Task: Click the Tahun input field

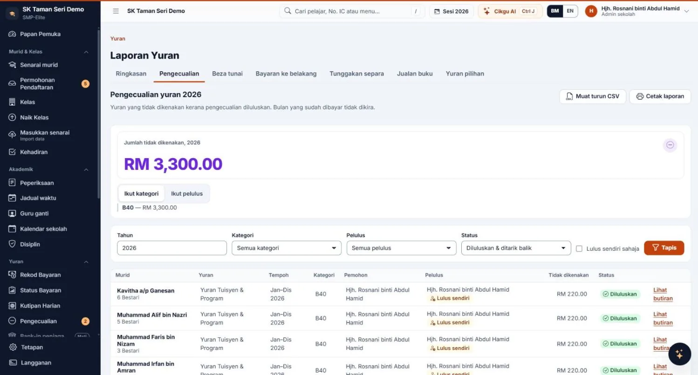Action: (172, 248)
